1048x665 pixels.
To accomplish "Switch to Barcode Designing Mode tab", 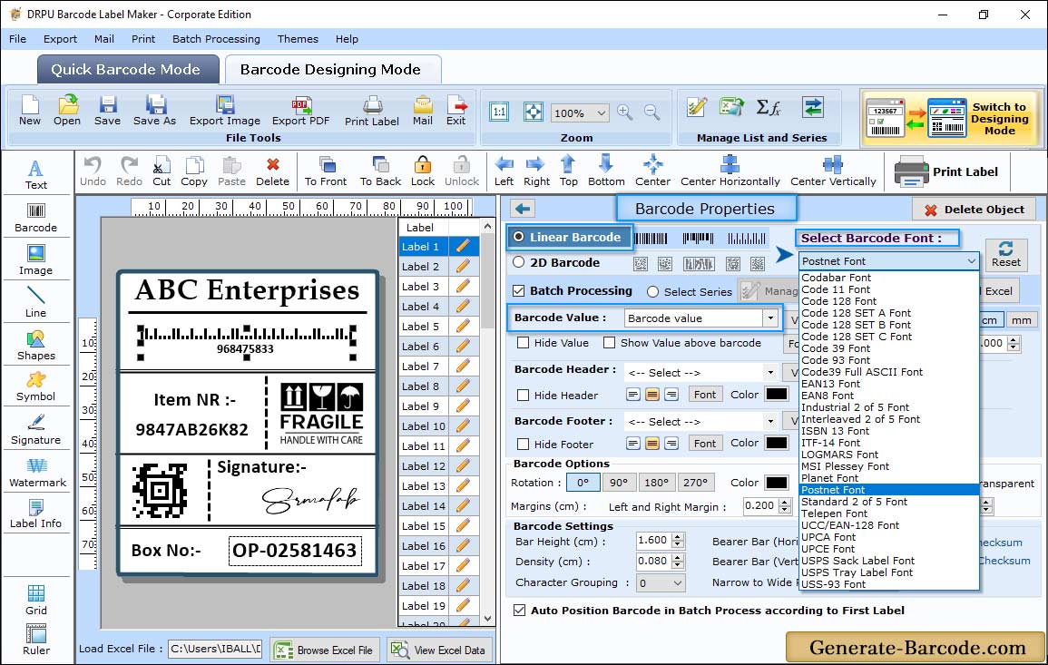I will 331,70.
